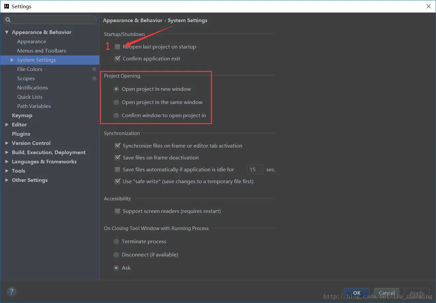
Task: Click Appearance & Behavior in the breadcrumb
Action: [133, 20]
